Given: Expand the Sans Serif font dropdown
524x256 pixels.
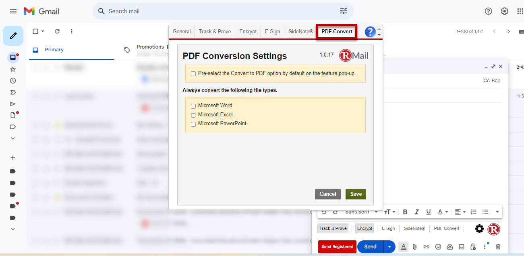Looking at the screenshot, I should 361,212.
